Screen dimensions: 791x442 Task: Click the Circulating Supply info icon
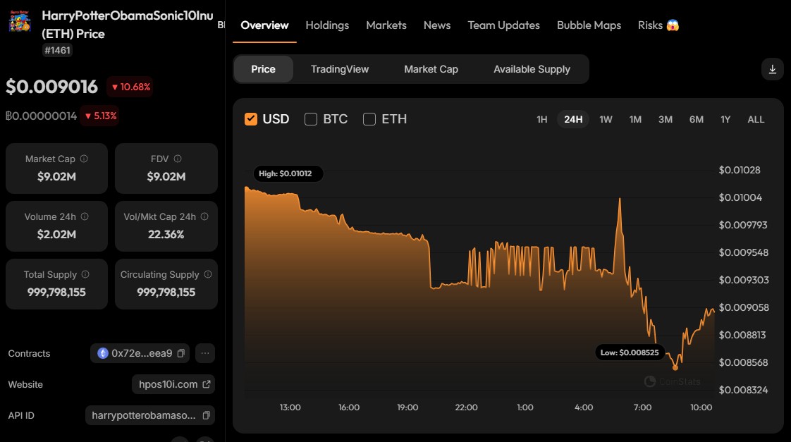point(208,274)
